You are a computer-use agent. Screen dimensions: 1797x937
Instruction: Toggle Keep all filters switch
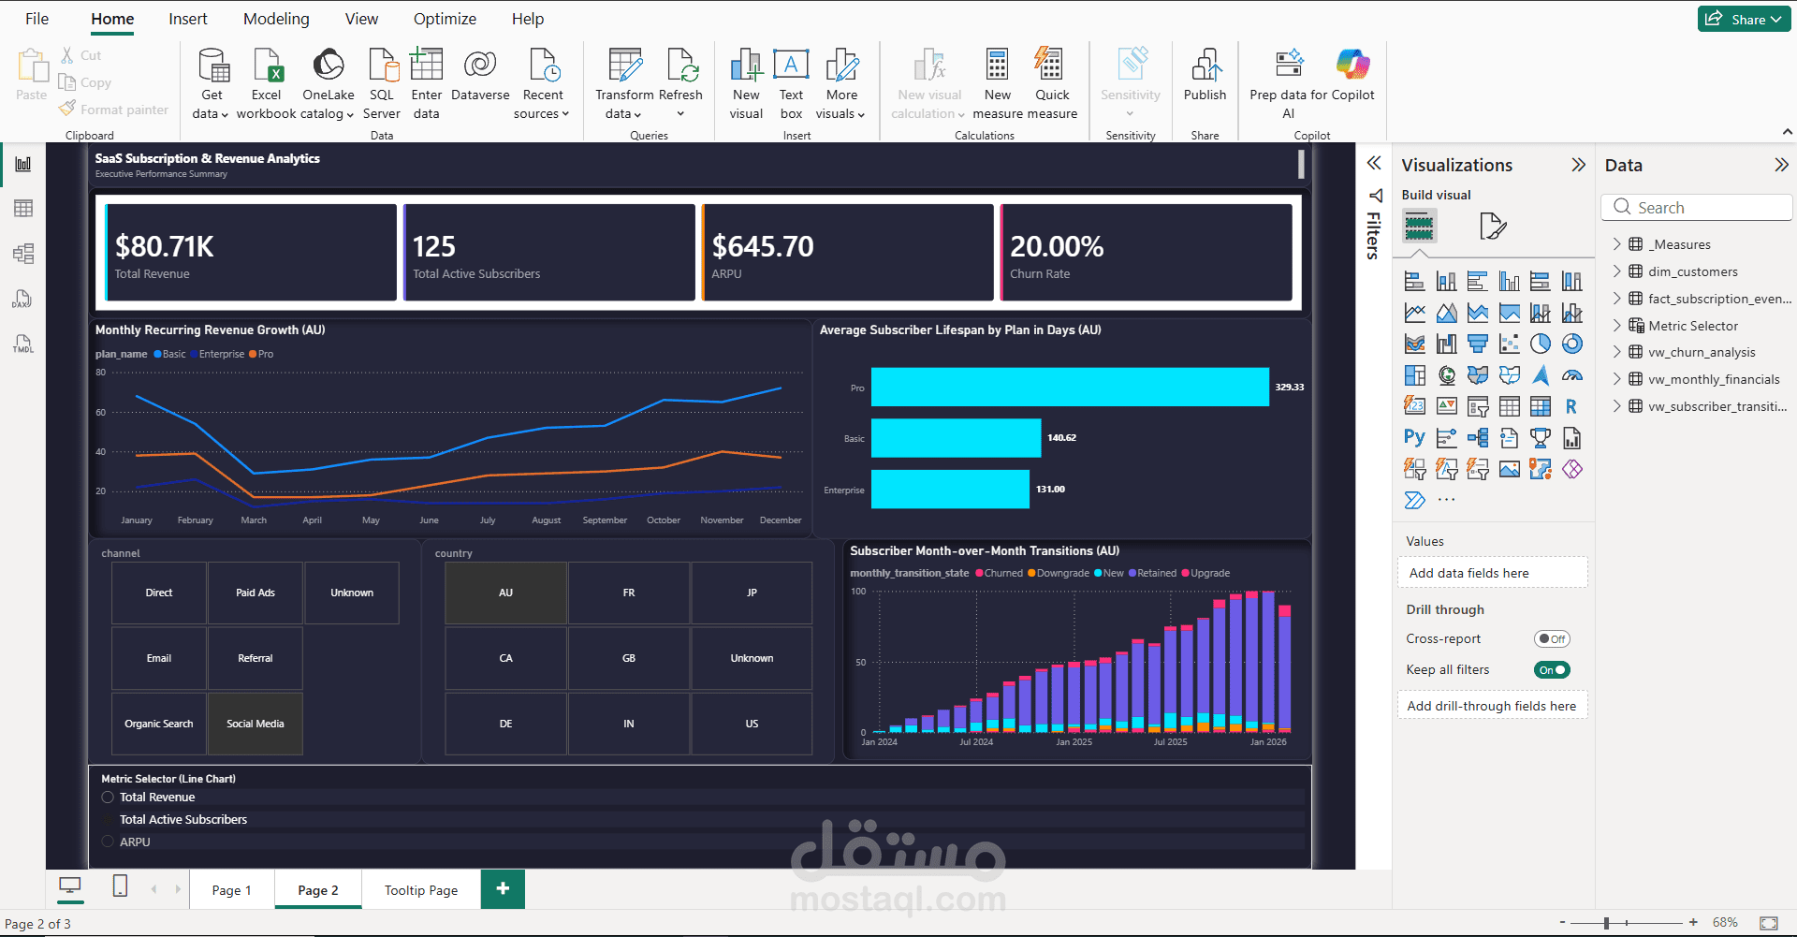[x=1552, y=670]
